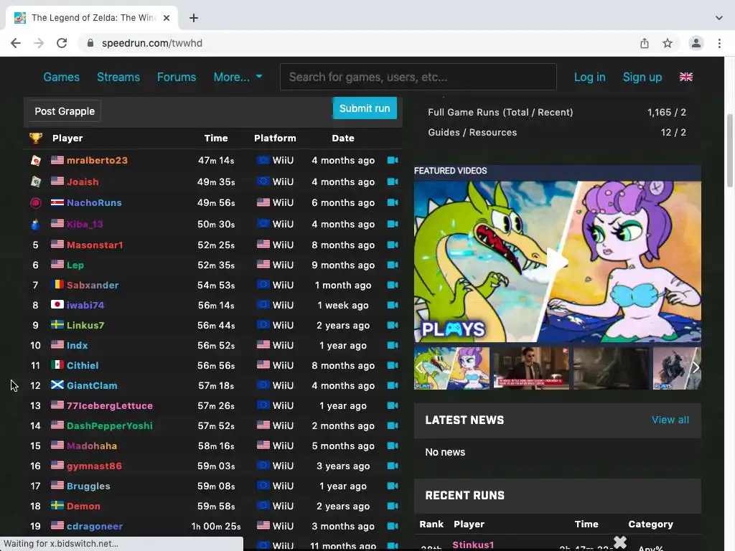Open the tab search chevron
735x551 pixels.
pyautogui.click(x=718, y=18)
